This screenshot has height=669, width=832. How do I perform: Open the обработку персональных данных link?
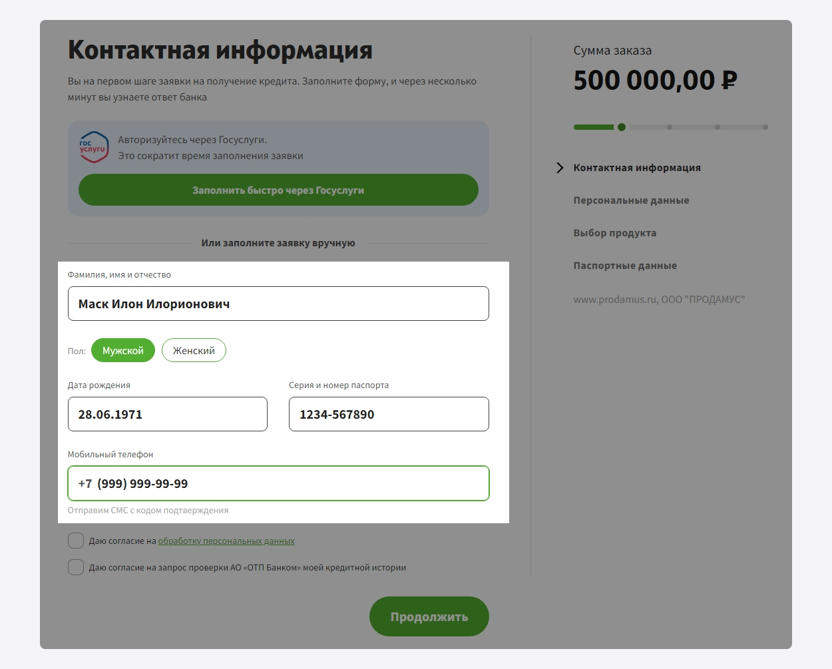click(x=226, y=541)
